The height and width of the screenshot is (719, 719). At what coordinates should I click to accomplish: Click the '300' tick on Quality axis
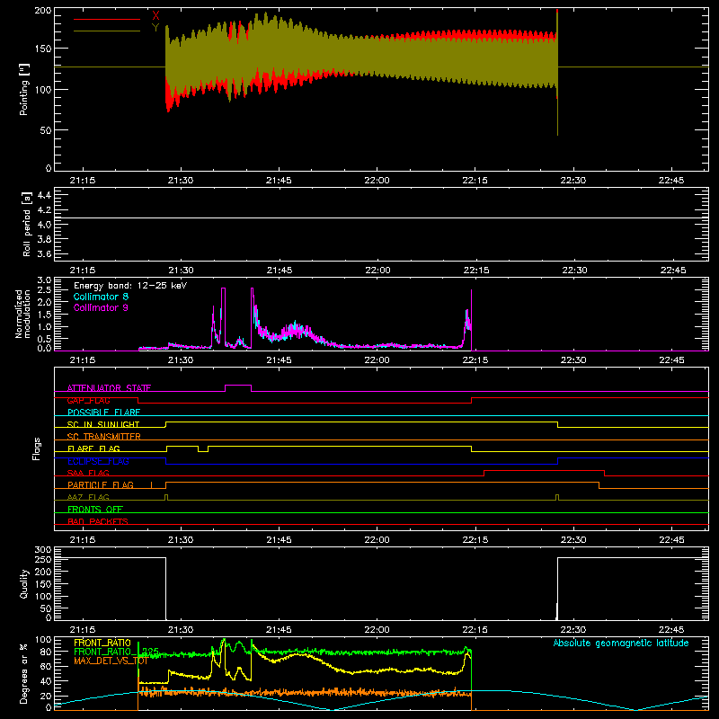point(43,550)
